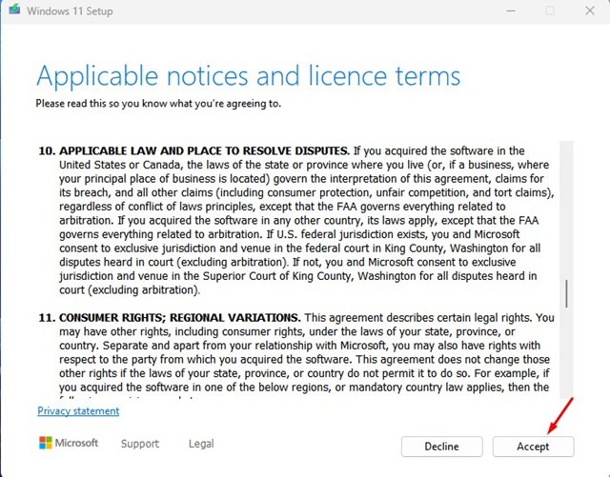Open the Legal link in footer
This screenshot has height=477, width=610.
[x=201, y=444]
